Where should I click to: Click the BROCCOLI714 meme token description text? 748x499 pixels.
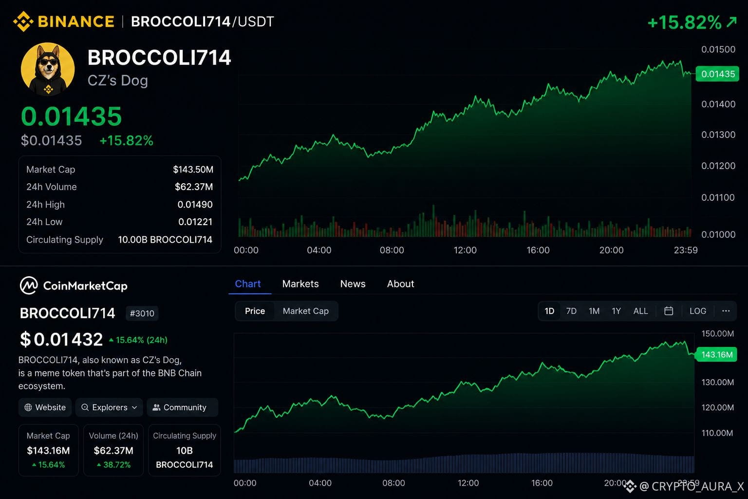point(110,373)
